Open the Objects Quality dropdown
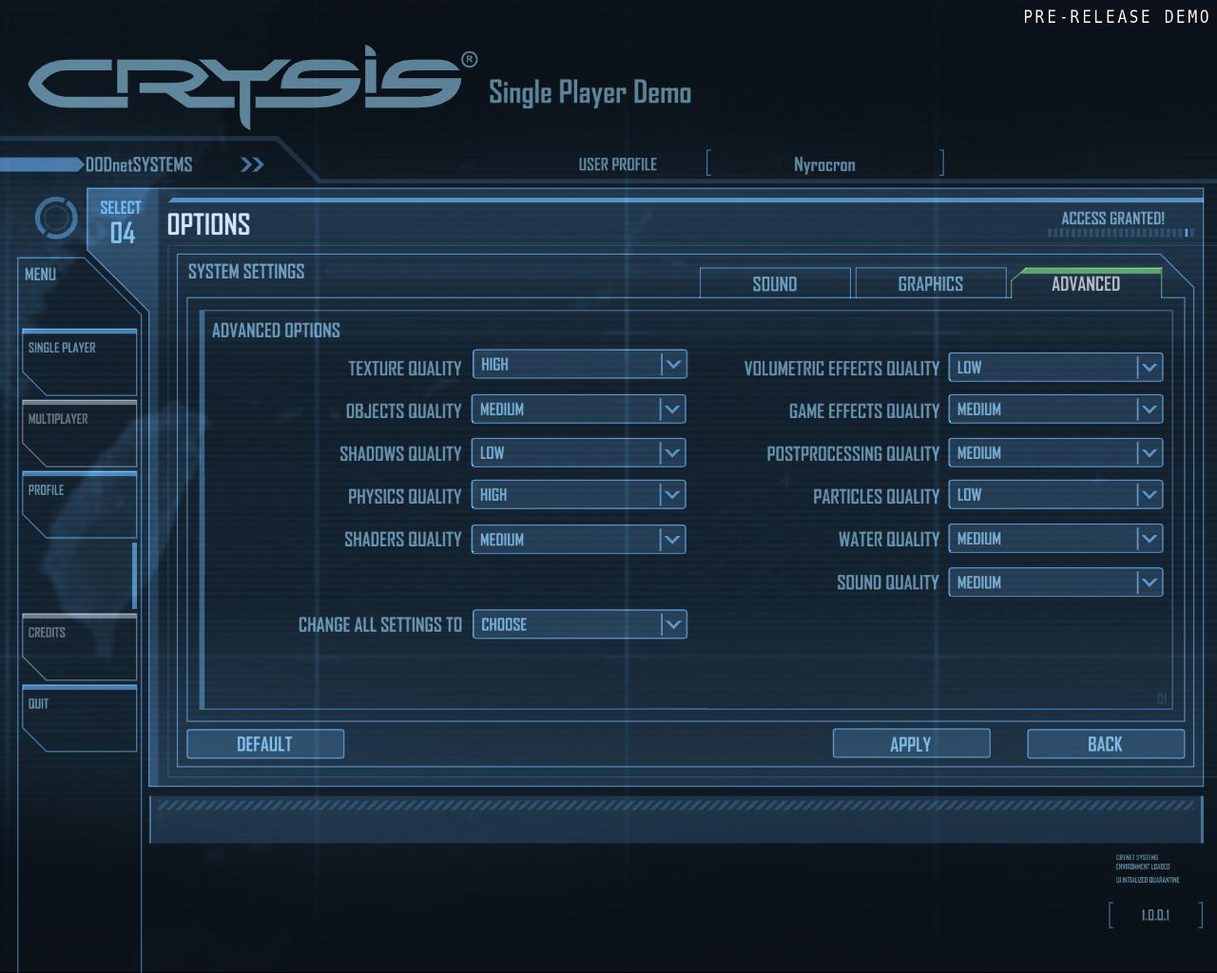 [579, 410]
